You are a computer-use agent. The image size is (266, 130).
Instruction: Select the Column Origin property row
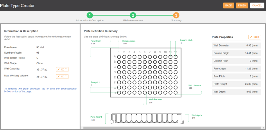(236, 53)
